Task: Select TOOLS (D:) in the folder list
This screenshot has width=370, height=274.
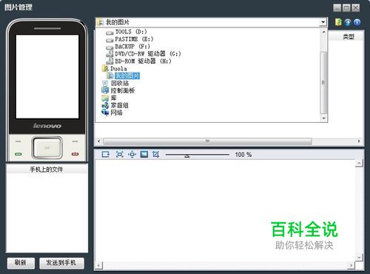Action: point(131,32)
